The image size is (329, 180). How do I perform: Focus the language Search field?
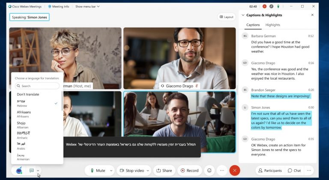point(37,86)
